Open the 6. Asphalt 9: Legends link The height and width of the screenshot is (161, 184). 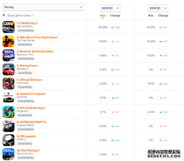coord(31,94)
